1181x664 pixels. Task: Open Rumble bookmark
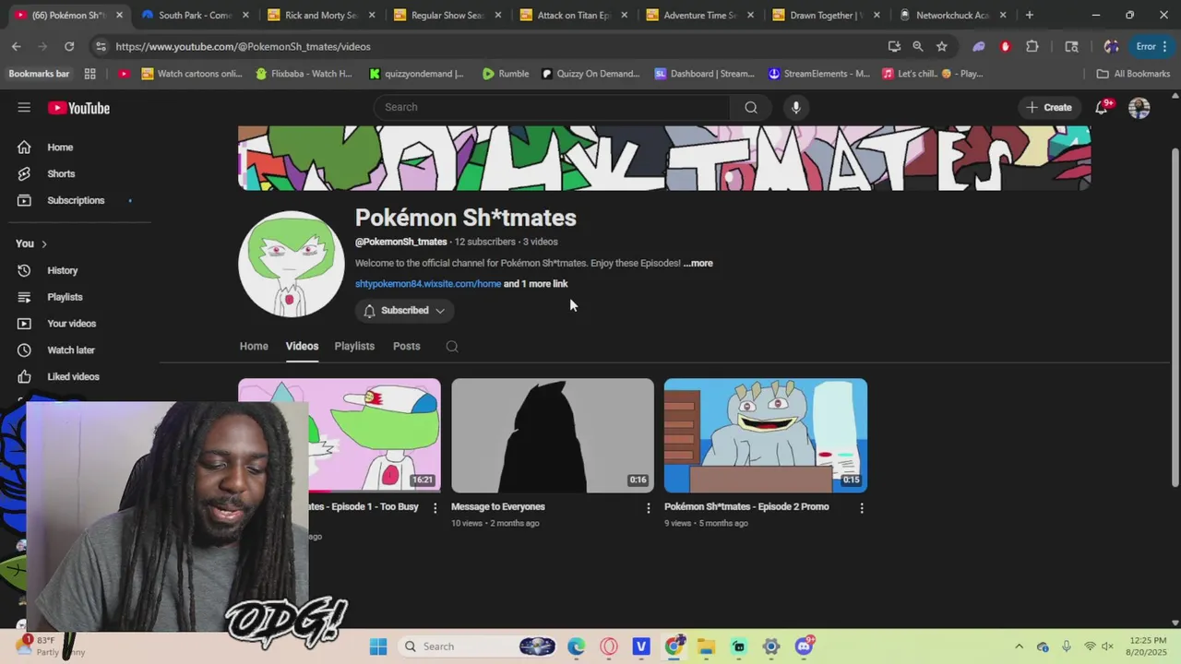coord(506,74)
